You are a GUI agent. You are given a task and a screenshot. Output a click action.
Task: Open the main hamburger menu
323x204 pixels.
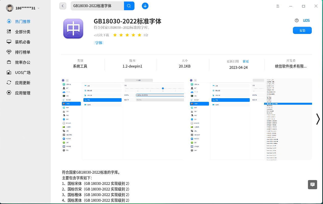[x=278, y=6]
